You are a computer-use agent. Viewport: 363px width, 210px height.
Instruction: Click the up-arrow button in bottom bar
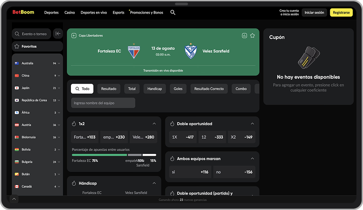point(14,199)
